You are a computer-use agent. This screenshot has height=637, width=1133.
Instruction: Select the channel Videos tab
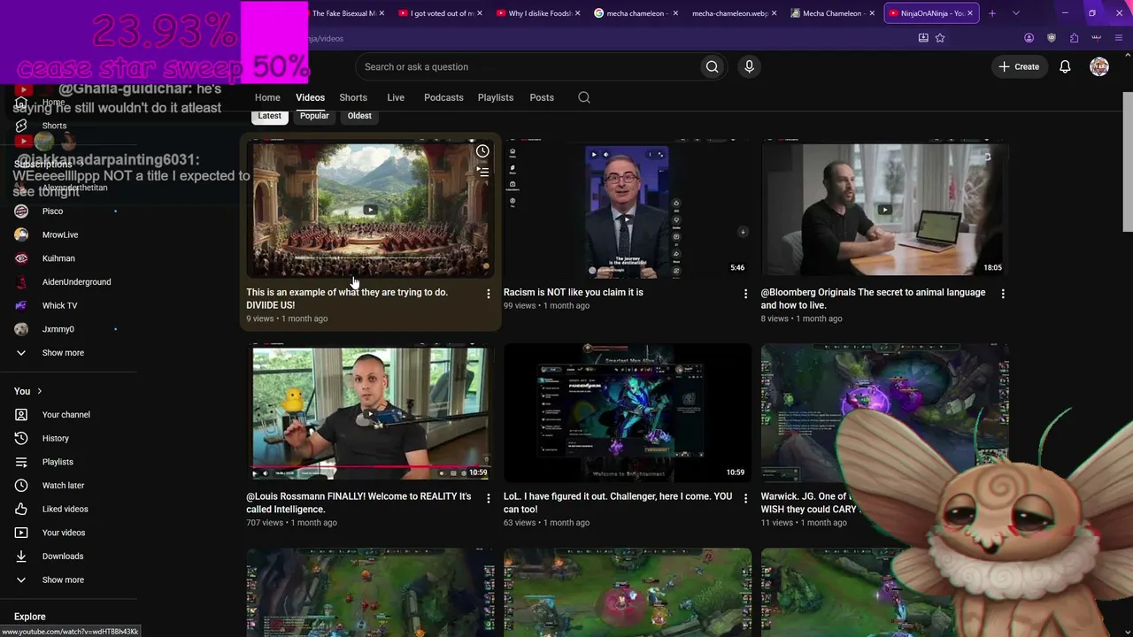click(310, 97)
